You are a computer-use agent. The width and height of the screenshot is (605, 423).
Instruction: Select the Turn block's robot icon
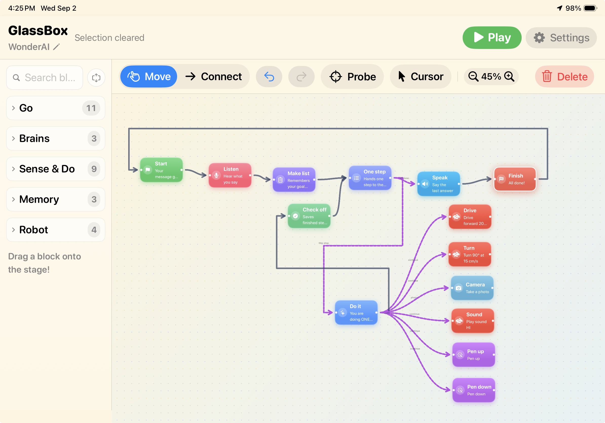456,254
